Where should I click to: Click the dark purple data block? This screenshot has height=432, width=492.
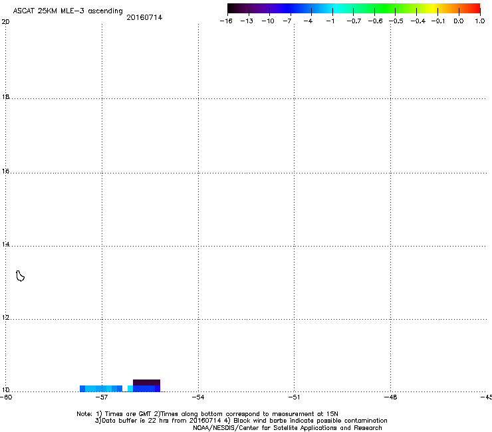coord(146,382)
